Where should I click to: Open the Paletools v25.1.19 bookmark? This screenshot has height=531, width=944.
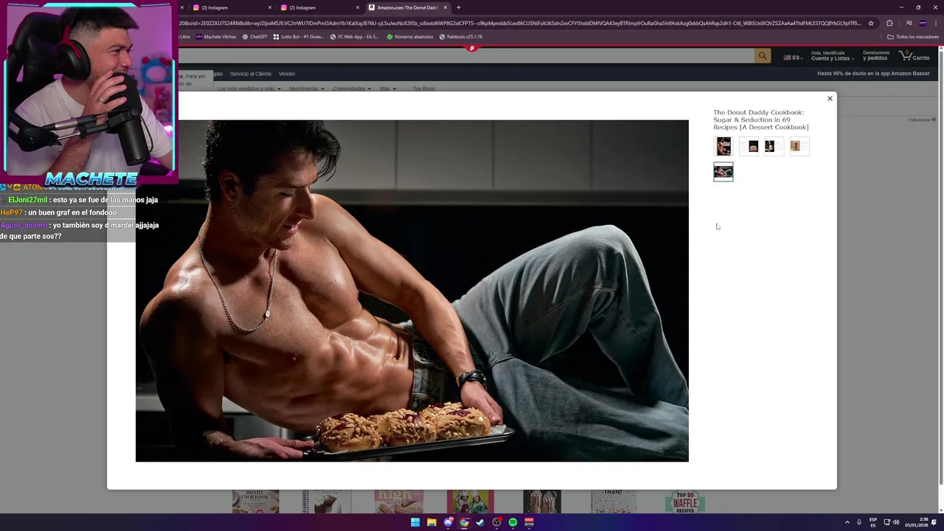pos(461,37)
